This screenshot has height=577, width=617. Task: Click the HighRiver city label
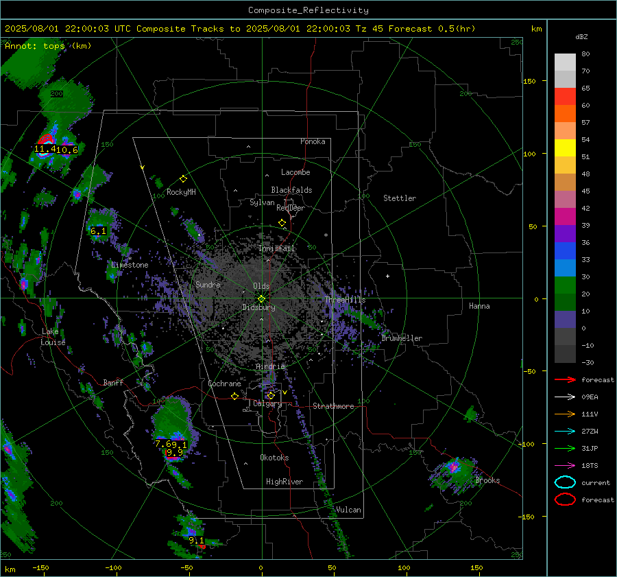(x=285, y=482)
